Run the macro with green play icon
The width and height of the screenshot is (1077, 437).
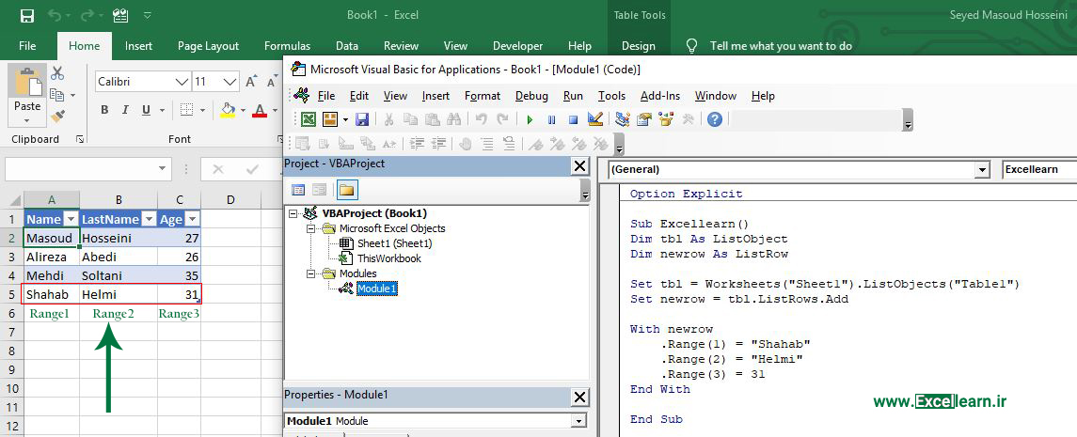coord(530,119)
